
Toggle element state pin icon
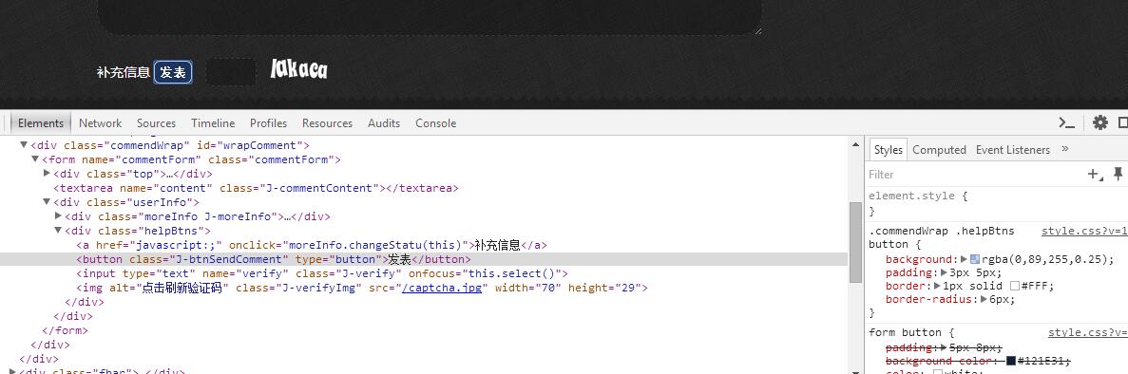[x=1118, y=174]
